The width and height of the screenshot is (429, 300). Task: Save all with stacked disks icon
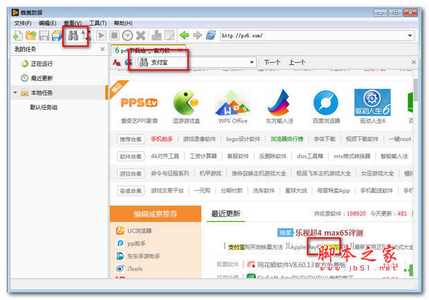point(57,35)
